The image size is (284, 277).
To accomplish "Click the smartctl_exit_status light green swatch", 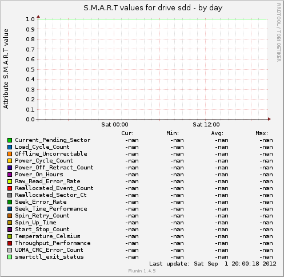I will [10, 257].
